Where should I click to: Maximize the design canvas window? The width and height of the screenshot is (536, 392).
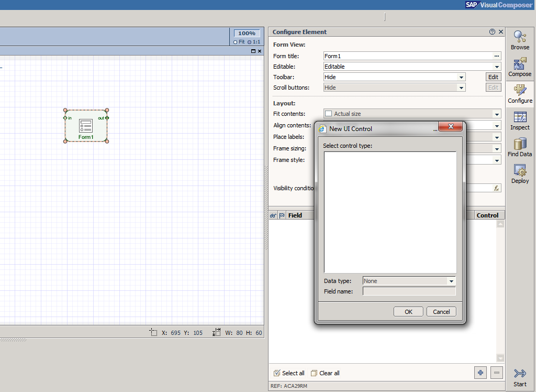tap(253, 51)
